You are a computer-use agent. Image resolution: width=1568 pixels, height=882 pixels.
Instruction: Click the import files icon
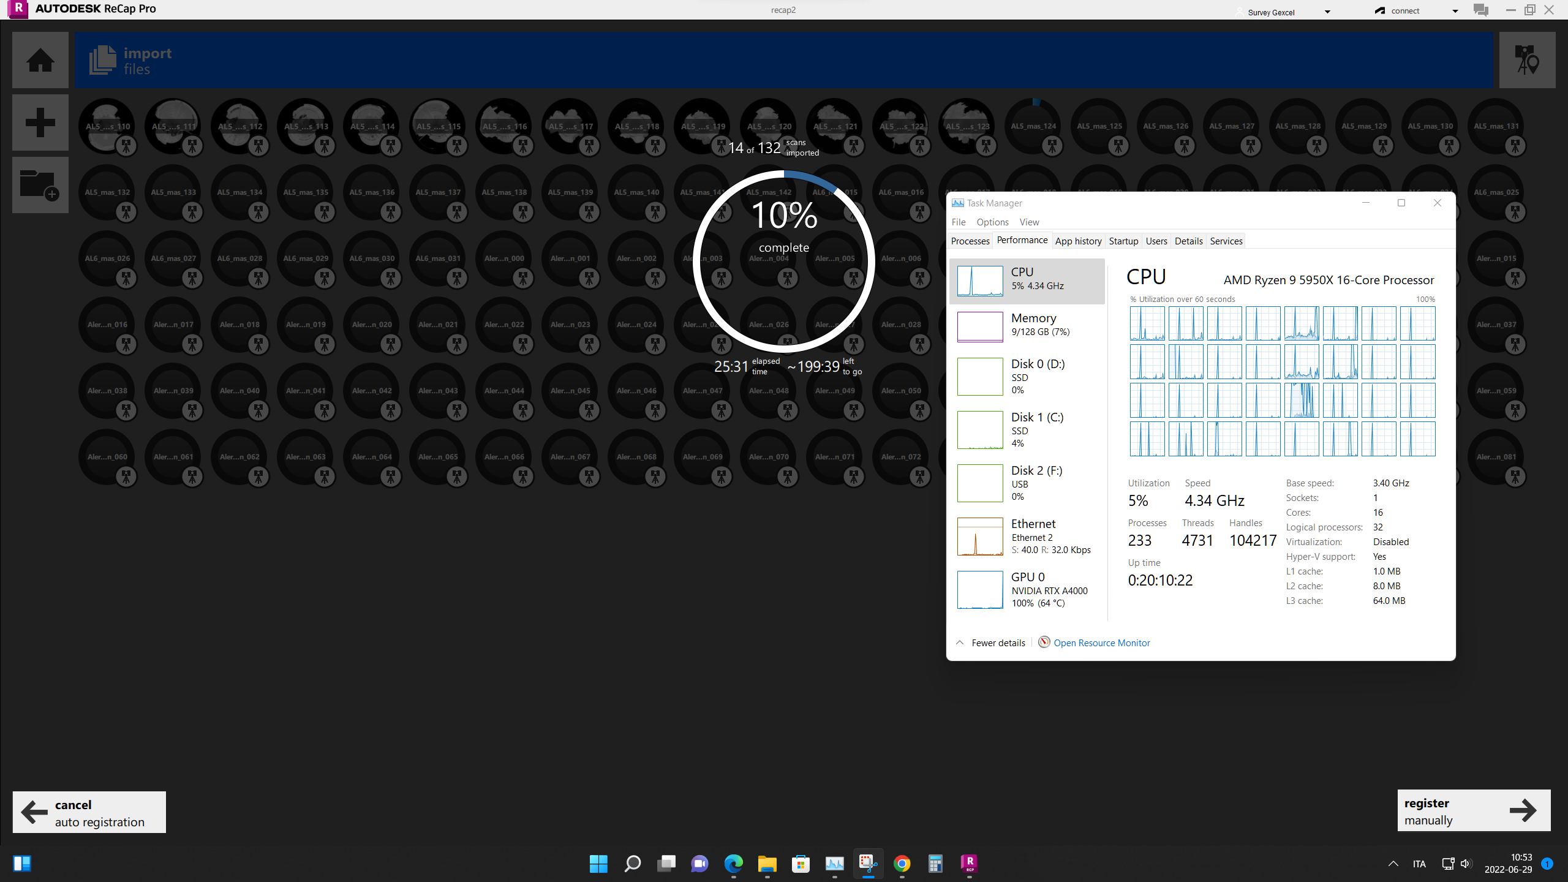[x=103, y=60]
